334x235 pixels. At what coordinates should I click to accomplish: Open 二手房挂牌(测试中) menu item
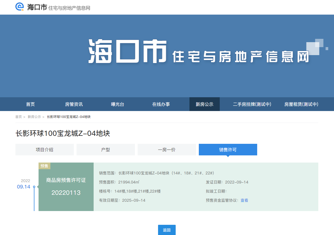[252, 104]
